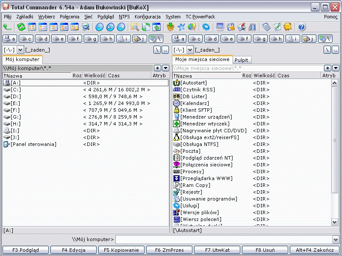Image resolution: width=342 pixels, height=256 pixels.
Task: Go to parent folder via left panel ".." button
Action: coord(165,50)
